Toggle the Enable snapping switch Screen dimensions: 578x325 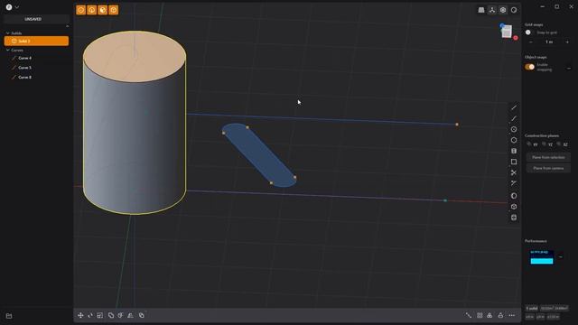click(530, 67)
